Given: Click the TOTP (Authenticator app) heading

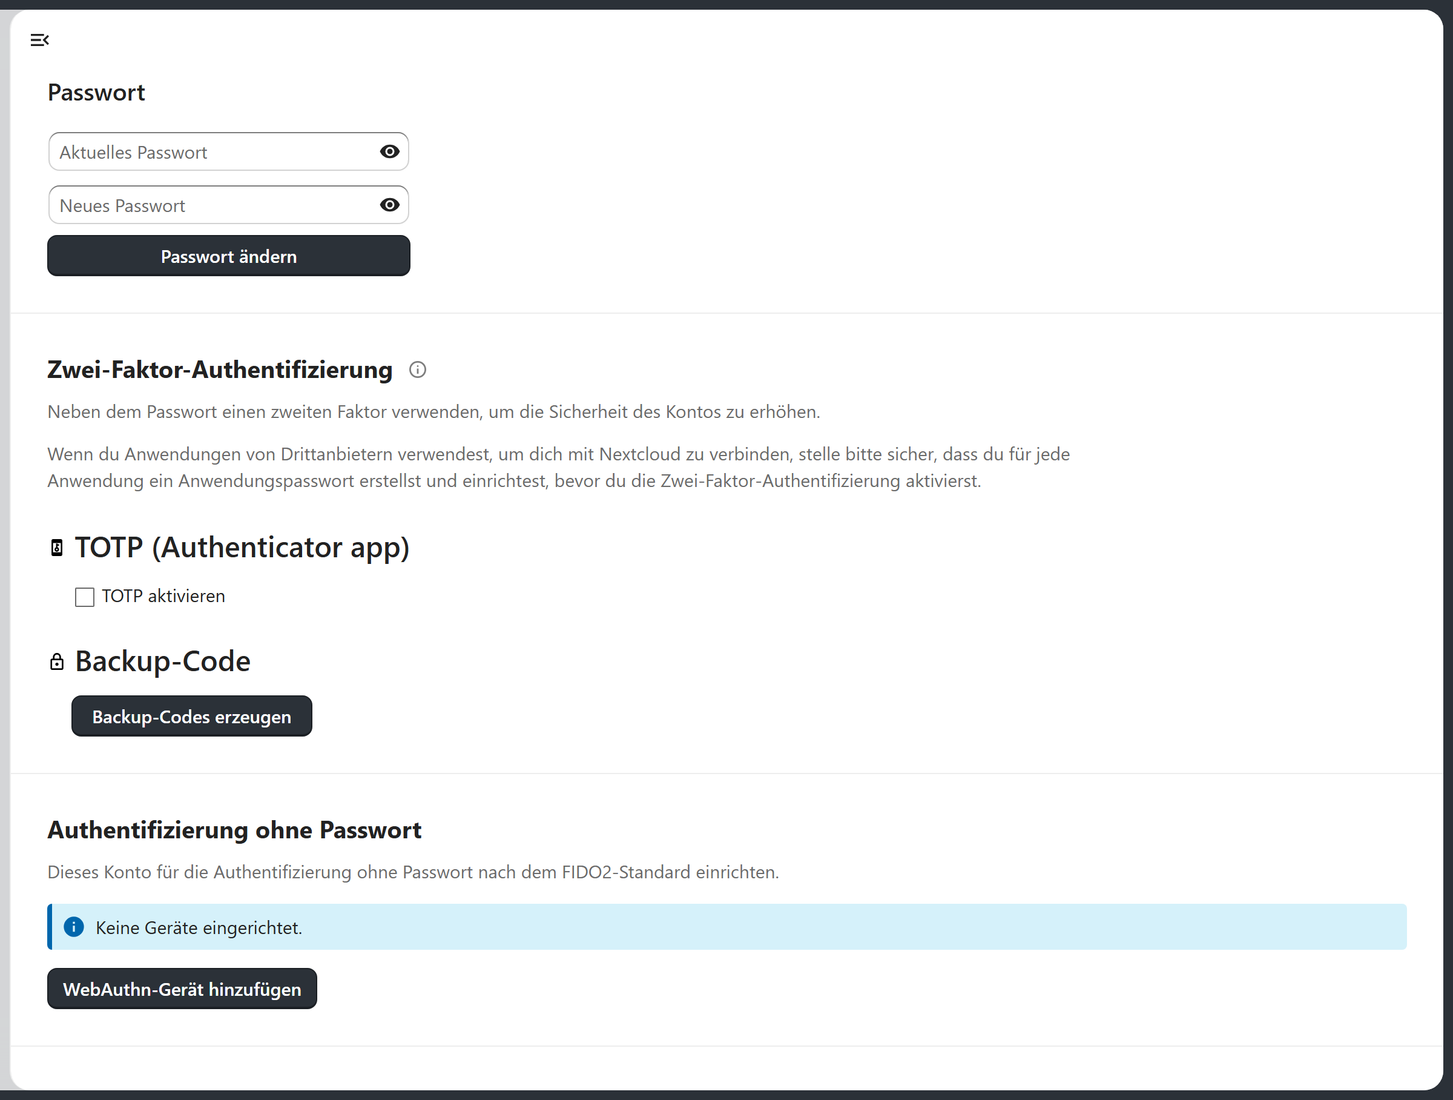Looking at the screenshot, I should pos(242,548).
